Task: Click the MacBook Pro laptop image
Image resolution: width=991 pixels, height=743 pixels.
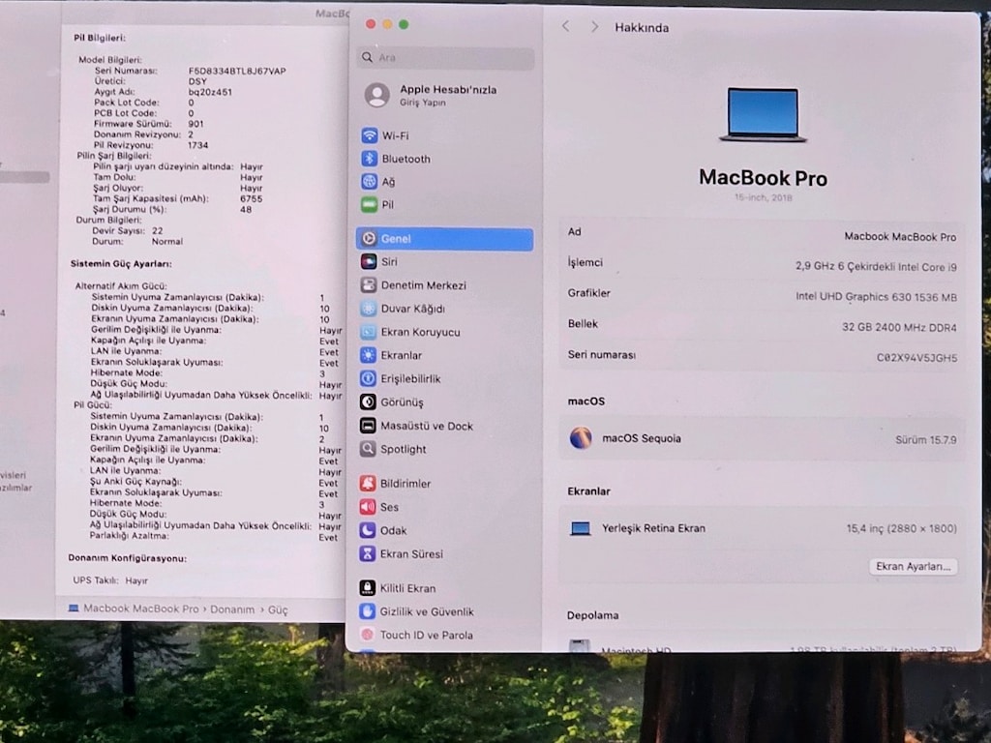Action: pos(763,114)
